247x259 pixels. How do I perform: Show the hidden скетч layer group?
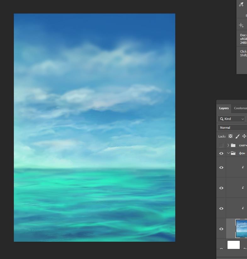click(221, 145)
